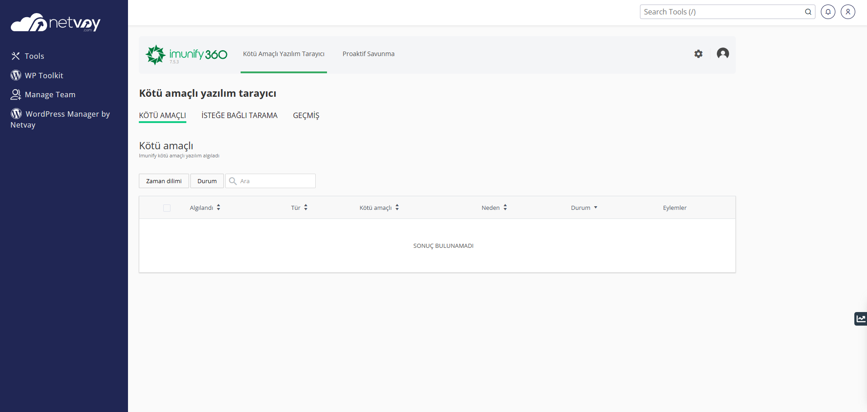The image size is (867, 412).
Task: Sort table by Algılandı column
Action: click(205, 208)
